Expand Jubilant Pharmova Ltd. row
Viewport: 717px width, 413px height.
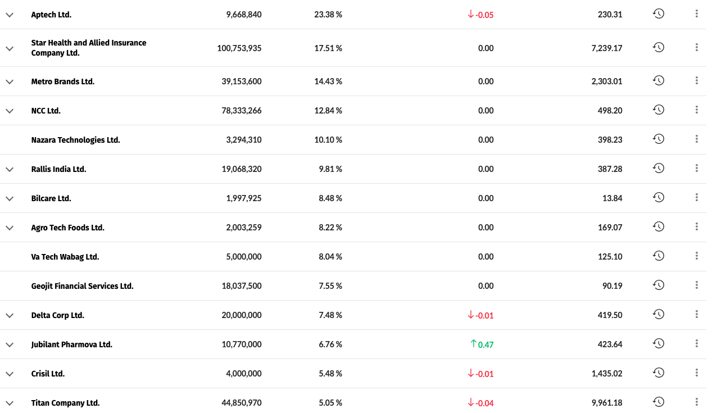coord(10,344)
